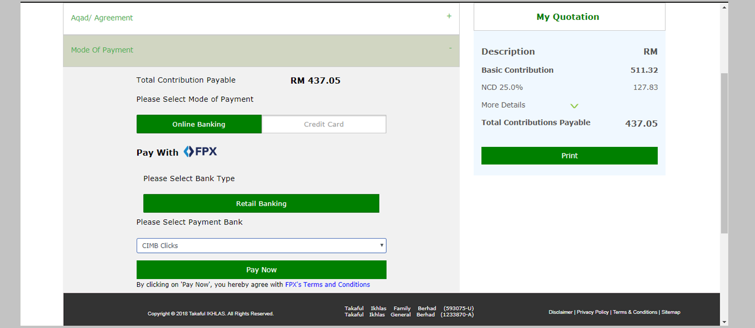Switch to Credit Card payment tab
This screenshot has height=328, width=755.
tap(324, 124)
